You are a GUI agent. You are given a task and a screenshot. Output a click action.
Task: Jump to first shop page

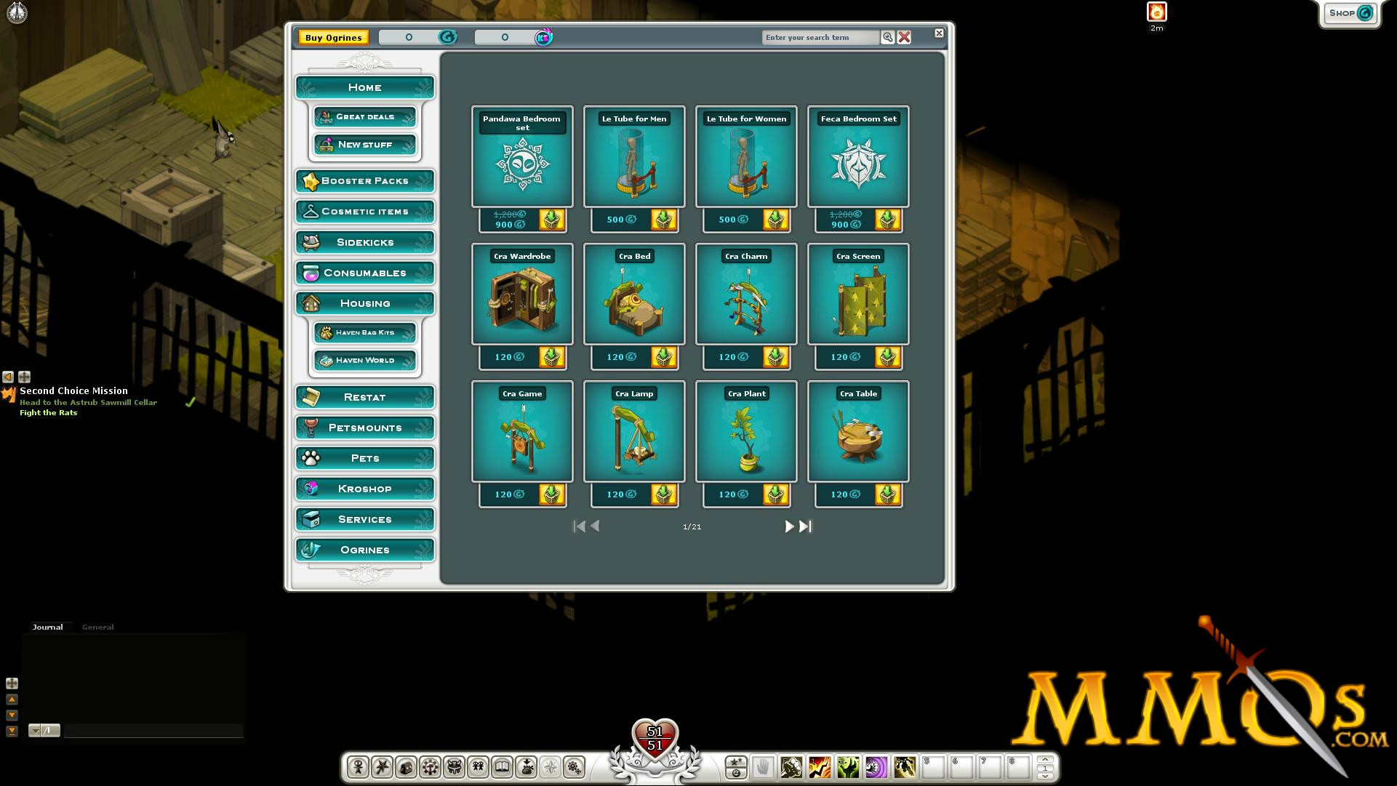(579, 526)
